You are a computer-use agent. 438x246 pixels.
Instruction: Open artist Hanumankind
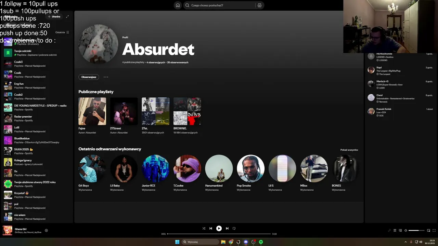coord(219,173)
